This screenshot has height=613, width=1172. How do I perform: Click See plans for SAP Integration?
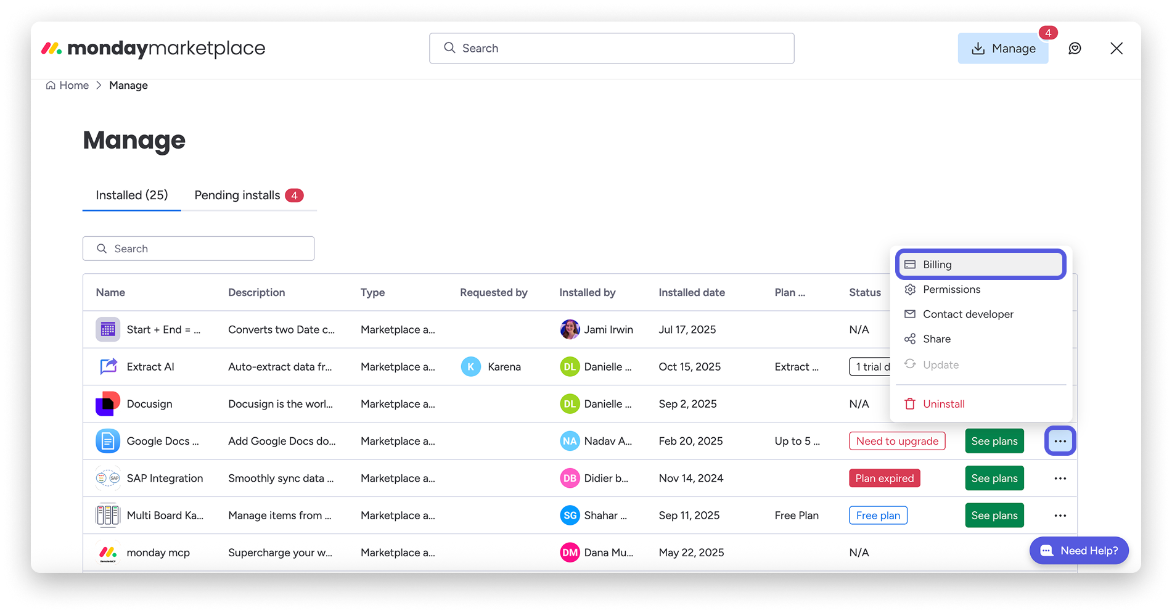tap(994, 478)
